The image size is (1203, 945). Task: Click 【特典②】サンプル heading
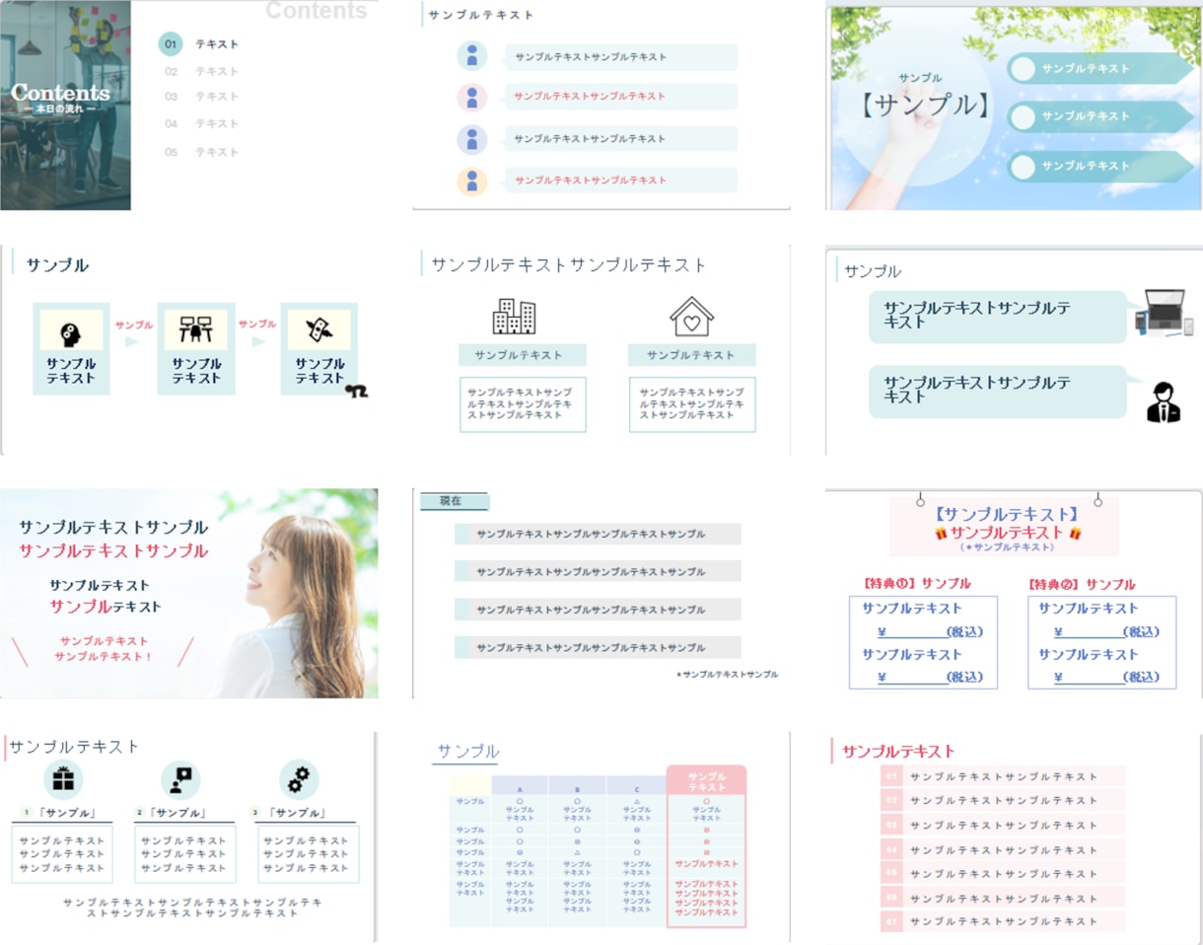1081,584
